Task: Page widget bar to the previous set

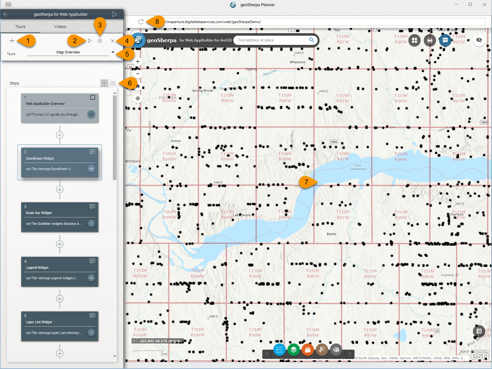Action: click(x=267, y=354)
